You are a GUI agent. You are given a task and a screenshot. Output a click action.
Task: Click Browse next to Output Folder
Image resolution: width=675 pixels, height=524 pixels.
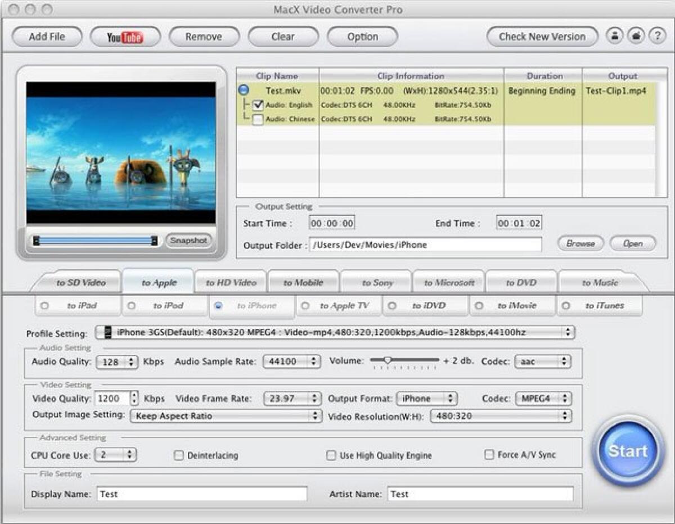[580, 243]
